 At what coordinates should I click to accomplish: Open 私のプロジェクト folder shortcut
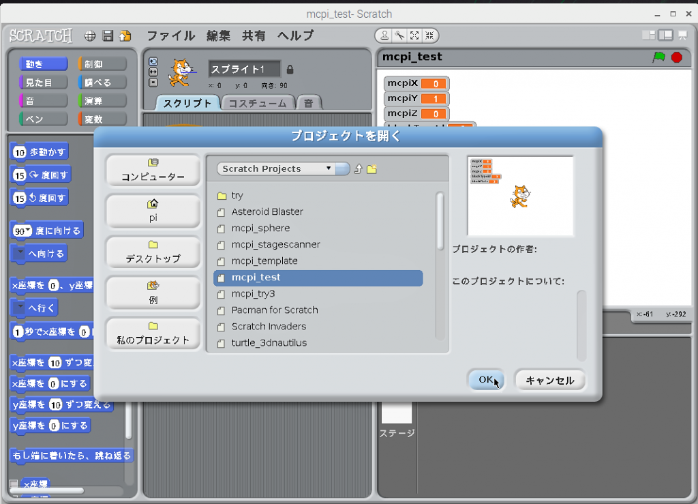[153, 334]
